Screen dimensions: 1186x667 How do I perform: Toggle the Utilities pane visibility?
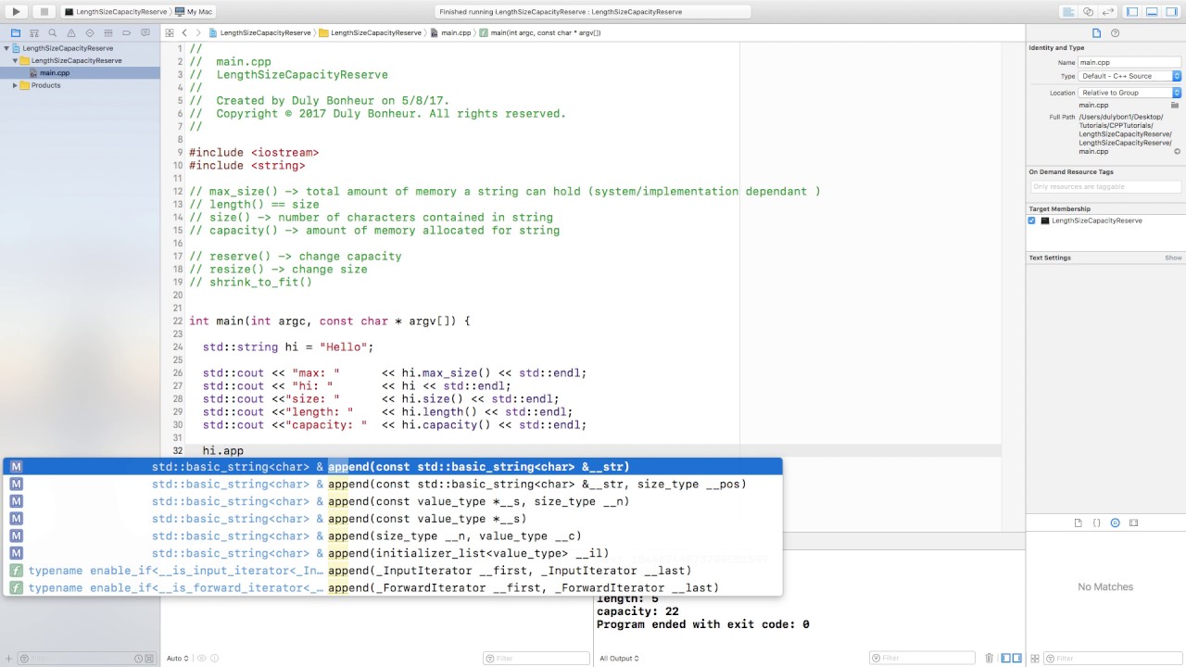point(1171,12)
